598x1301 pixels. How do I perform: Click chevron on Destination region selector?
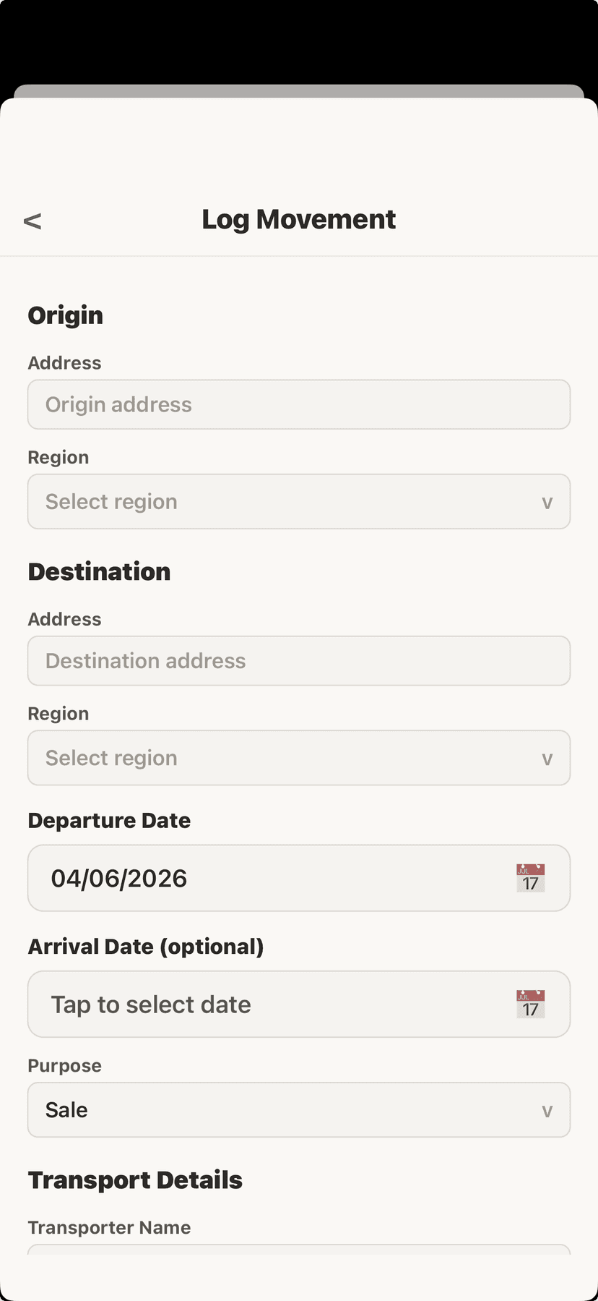(x=547, y=759)
